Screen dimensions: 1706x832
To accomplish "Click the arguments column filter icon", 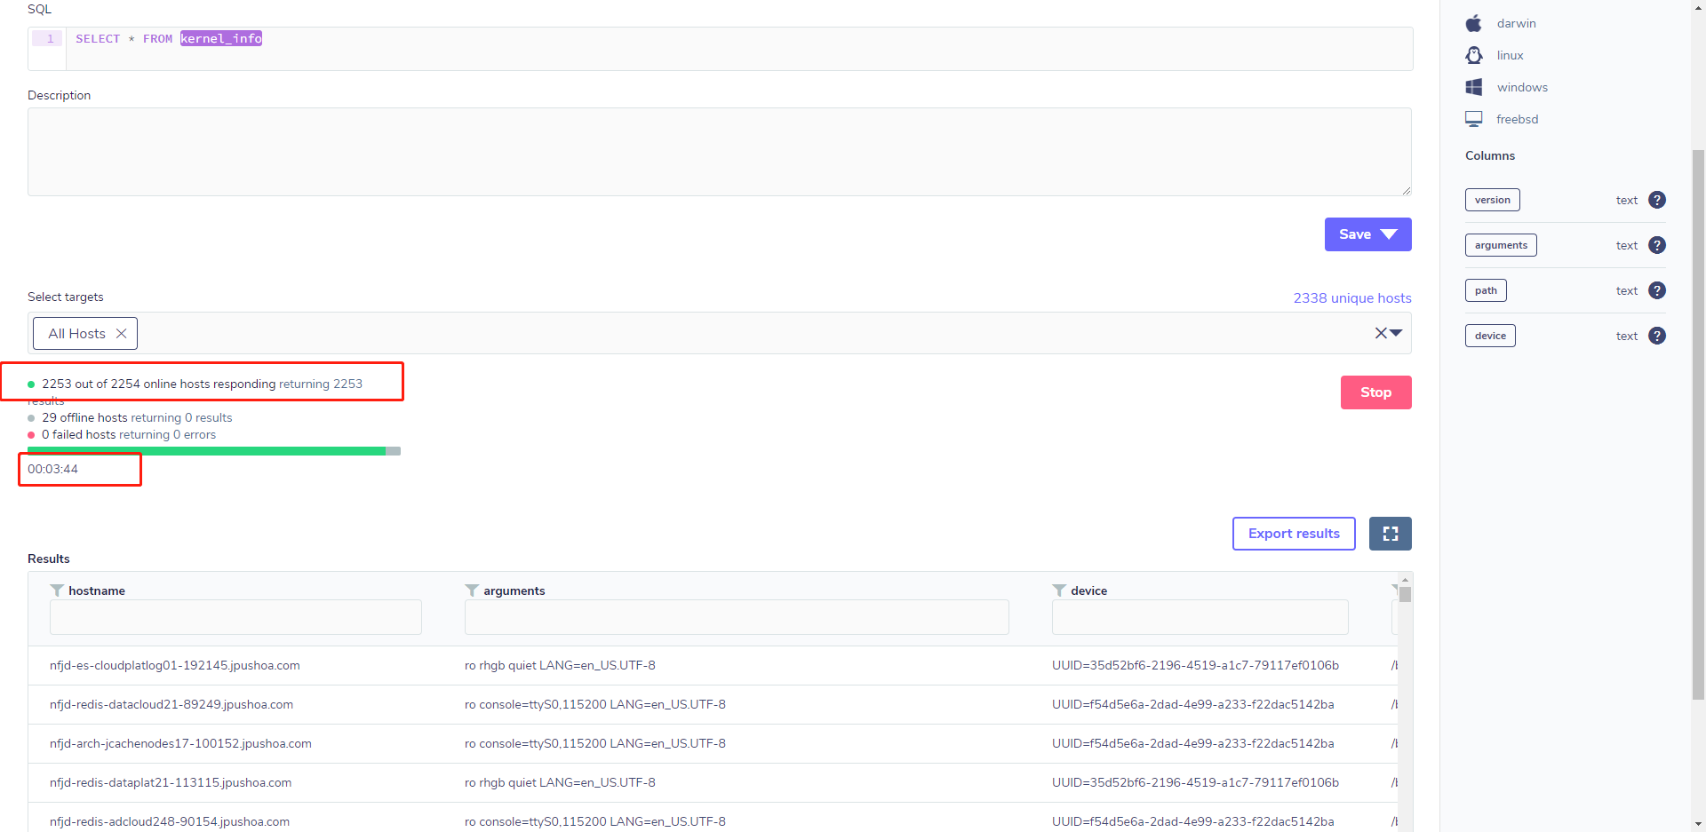I will 471,590.
